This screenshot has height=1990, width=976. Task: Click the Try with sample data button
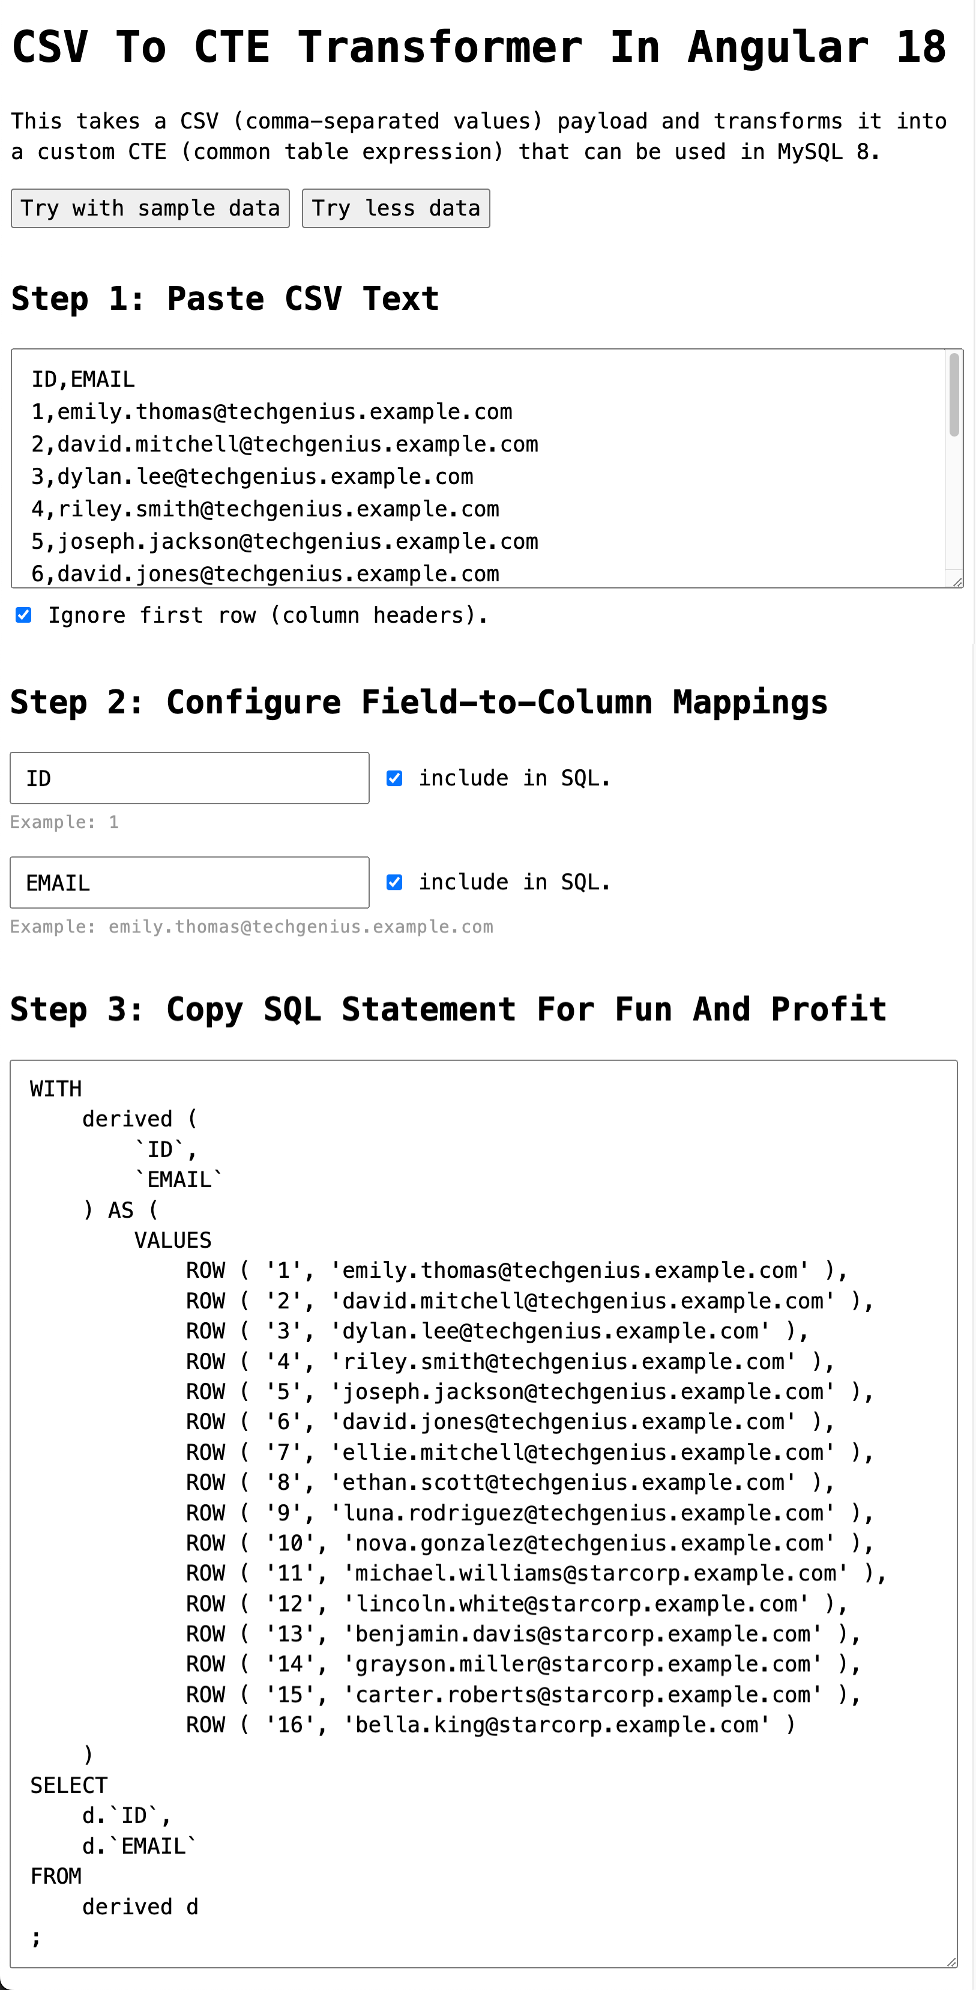coord(151,208)
